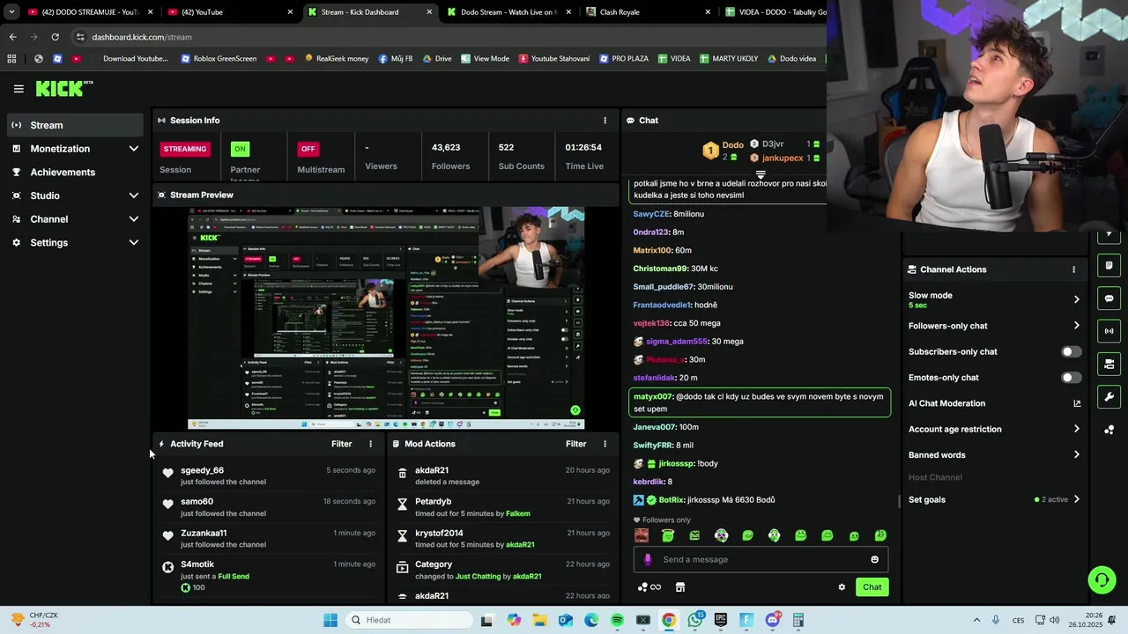The image size is (1128, 634).
Task: Open Epic Games launcher from taskbar
Action: [x=721, y=620]
